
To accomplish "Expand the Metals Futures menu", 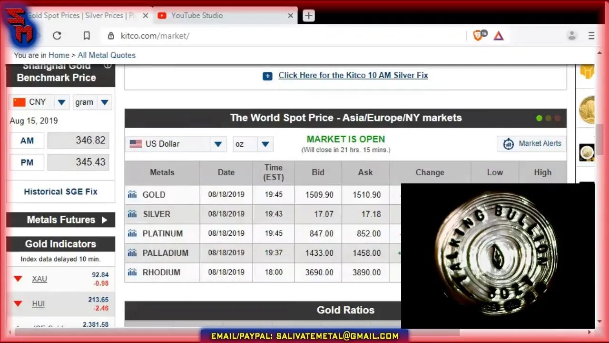I will 60,220.
